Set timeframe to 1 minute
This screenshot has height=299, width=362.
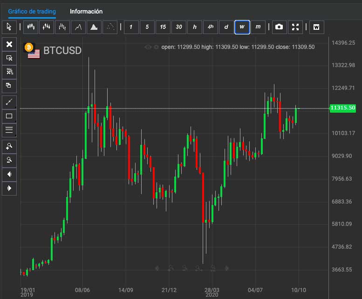(x=131, y=27)
